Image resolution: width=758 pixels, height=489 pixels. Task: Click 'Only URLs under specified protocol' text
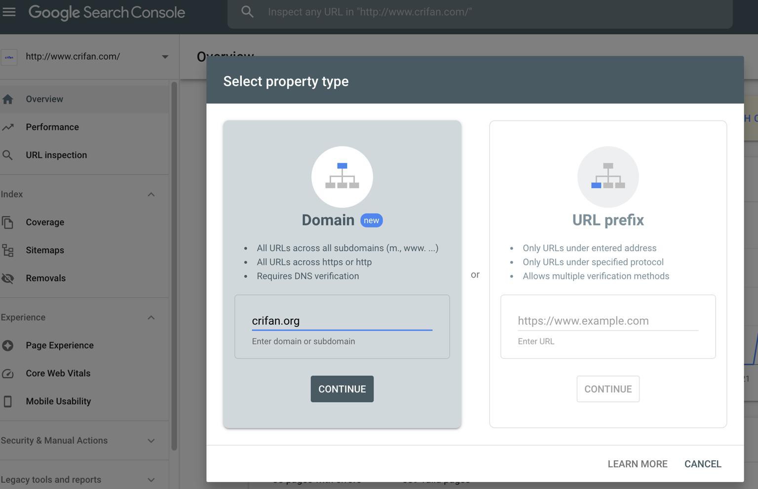(x=593, y=262)
